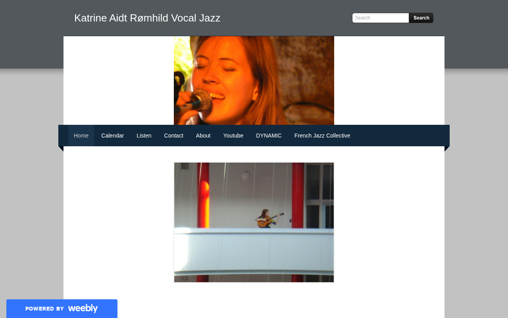508x318 pixels.
Task: Open the balcony guitarist photo
Action: (254, 223)
